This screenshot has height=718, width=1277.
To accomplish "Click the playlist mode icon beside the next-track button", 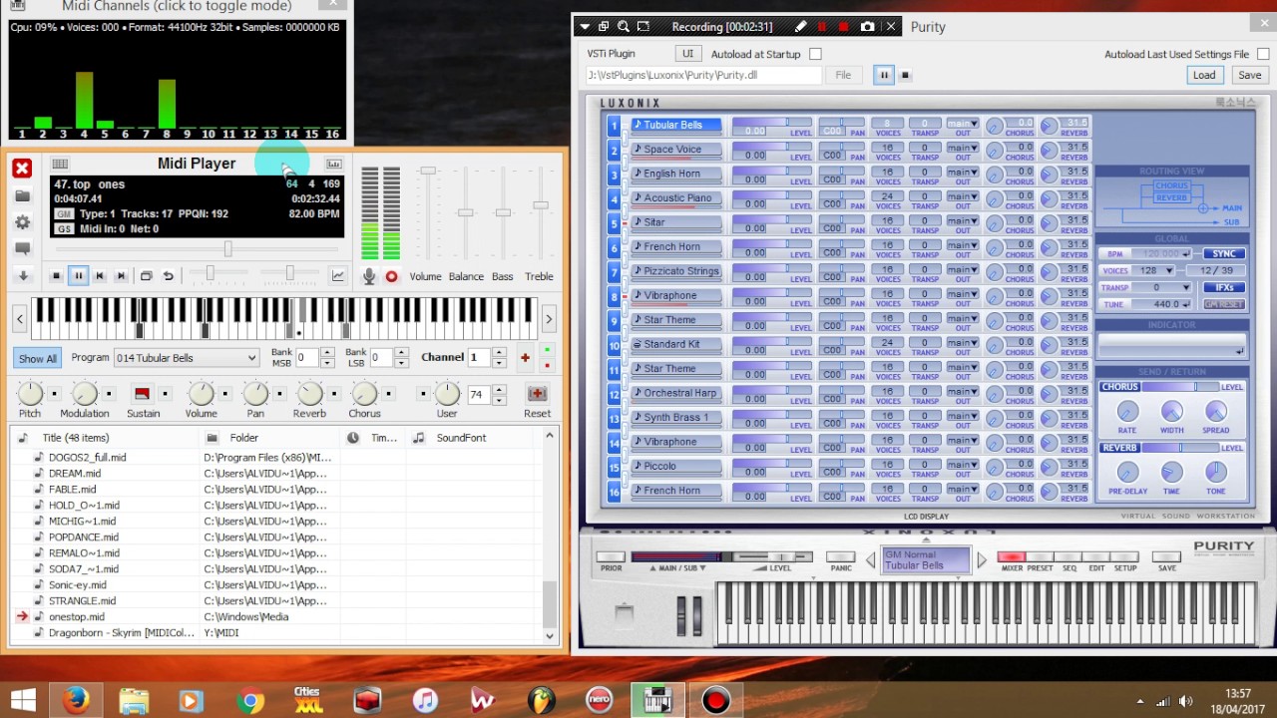I will tap(147, 276).
